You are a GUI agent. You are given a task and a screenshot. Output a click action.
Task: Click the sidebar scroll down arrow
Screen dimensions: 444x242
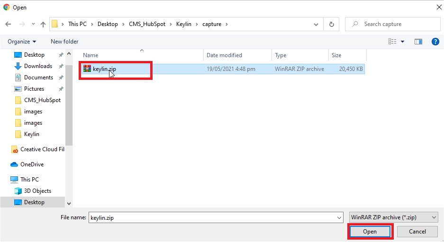click(x=69, y=204)
